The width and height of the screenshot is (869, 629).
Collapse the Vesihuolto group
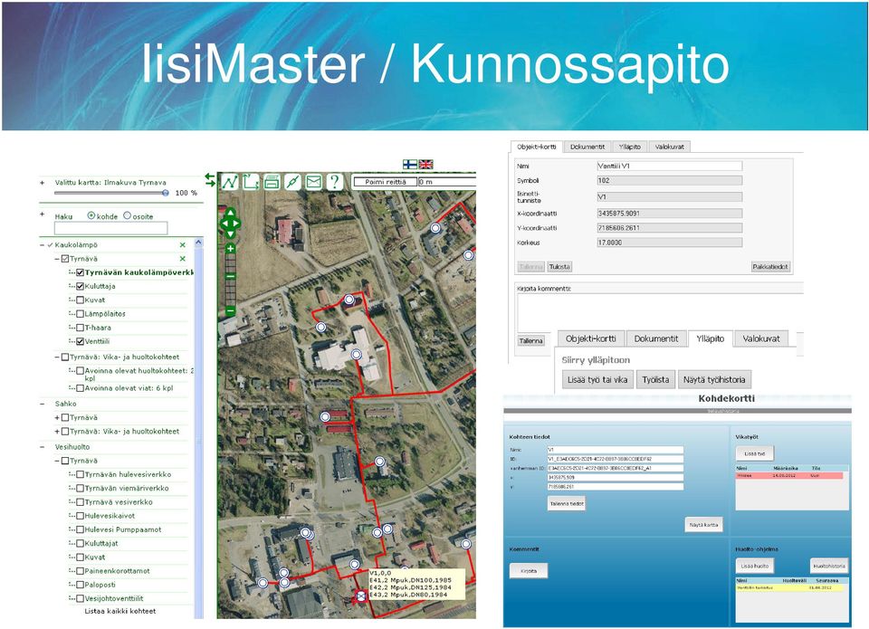pos(43,447)
